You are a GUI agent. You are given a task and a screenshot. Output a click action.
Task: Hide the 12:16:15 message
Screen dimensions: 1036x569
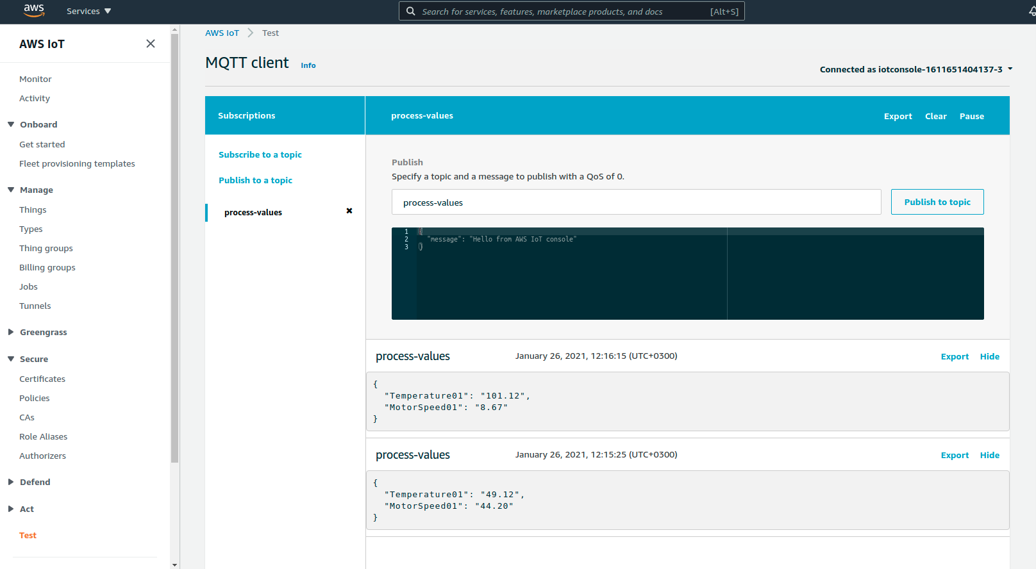pyautogui.click(x=990, y=356)
